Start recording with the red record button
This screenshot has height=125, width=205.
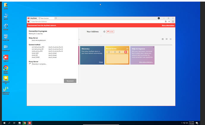tap(126, 52)
